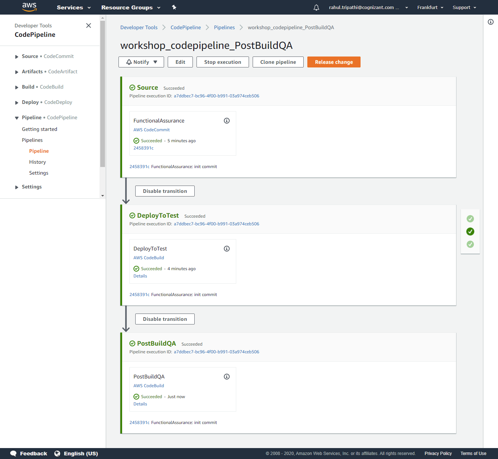Open the info panel icon on right edge
The image size is (498, 459).
coord(491,22)
